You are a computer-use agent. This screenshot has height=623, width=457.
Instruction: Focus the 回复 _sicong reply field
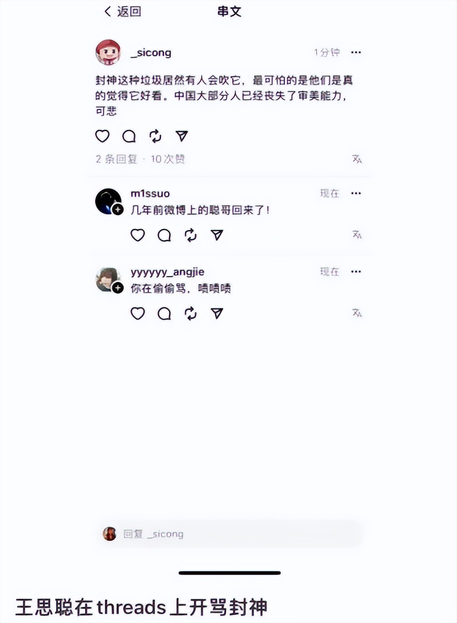point(229,534)
